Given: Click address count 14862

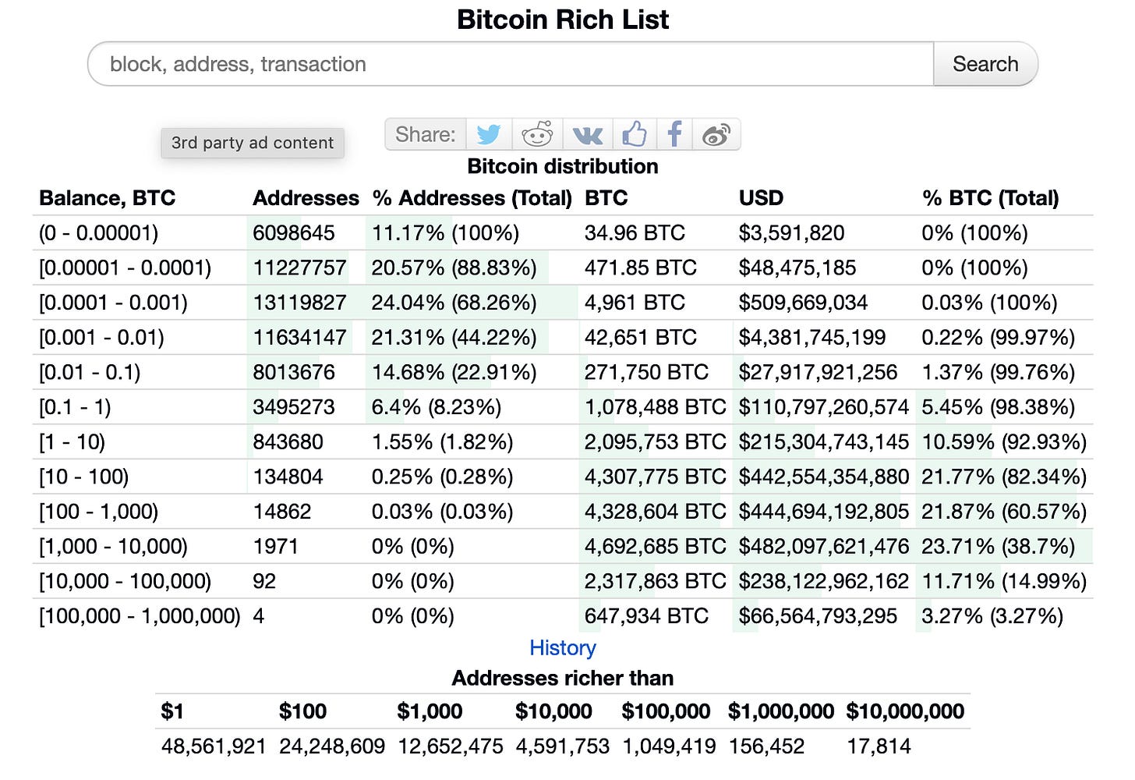Looking at the screenshot, I should coord(281,512).
